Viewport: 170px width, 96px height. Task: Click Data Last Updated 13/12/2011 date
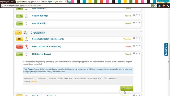coord(68,78)
